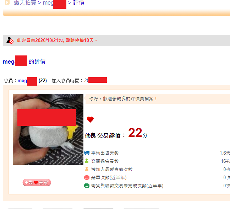Image resolution: width=230 pixels, height=209 pixels.
Task: Click the red sad face 棄單次數 icon
Action: click(x=87, y=177)
